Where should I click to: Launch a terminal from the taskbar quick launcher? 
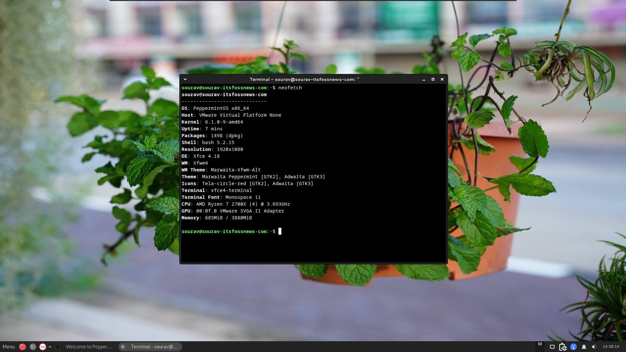tap(33, 347)
